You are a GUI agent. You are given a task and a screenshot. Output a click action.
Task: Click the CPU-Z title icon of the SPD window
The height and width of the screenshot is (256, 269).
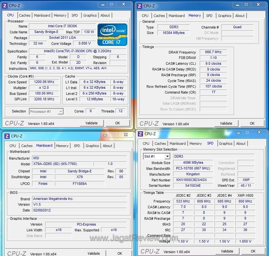pyautogui.click(x=140, y=134)
